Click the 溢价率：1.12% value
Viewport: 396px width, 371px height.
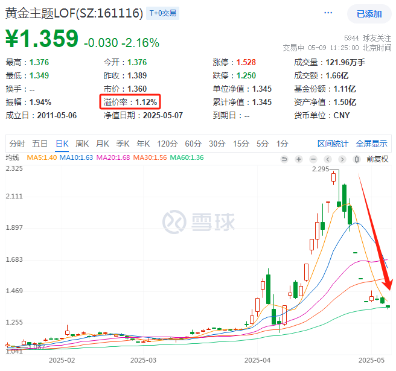pos(130,102)
